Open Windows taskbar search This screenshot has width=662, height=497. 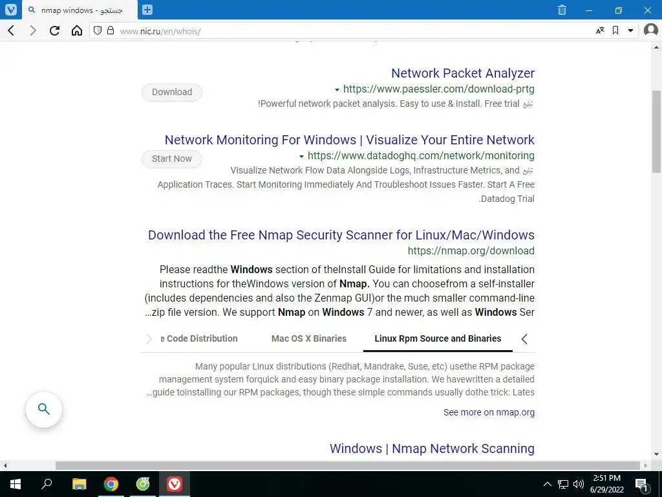pyautogui.click(x=47, y=484)
